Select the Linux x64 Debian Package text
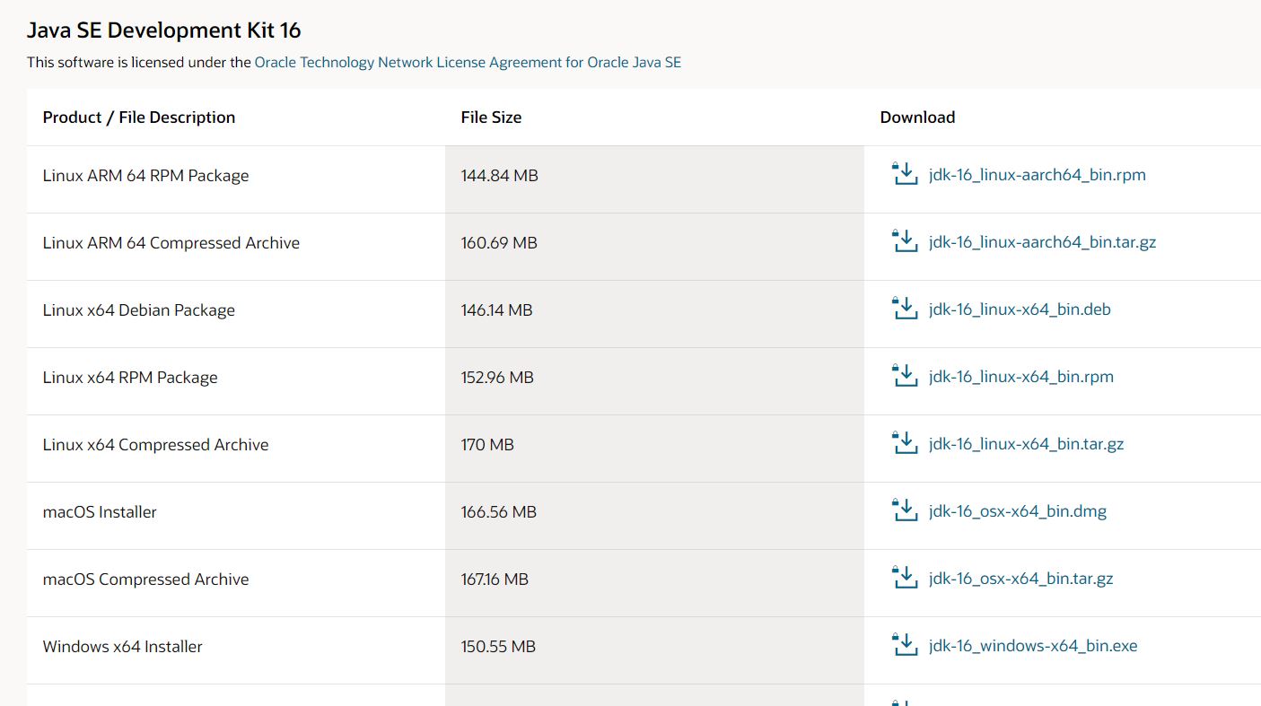The height and width of the screenshot is (706, 1261). (139, 310)
